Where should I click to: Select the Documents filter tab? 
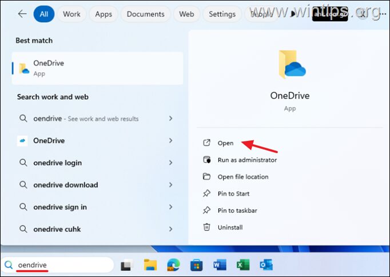(146, 14)
